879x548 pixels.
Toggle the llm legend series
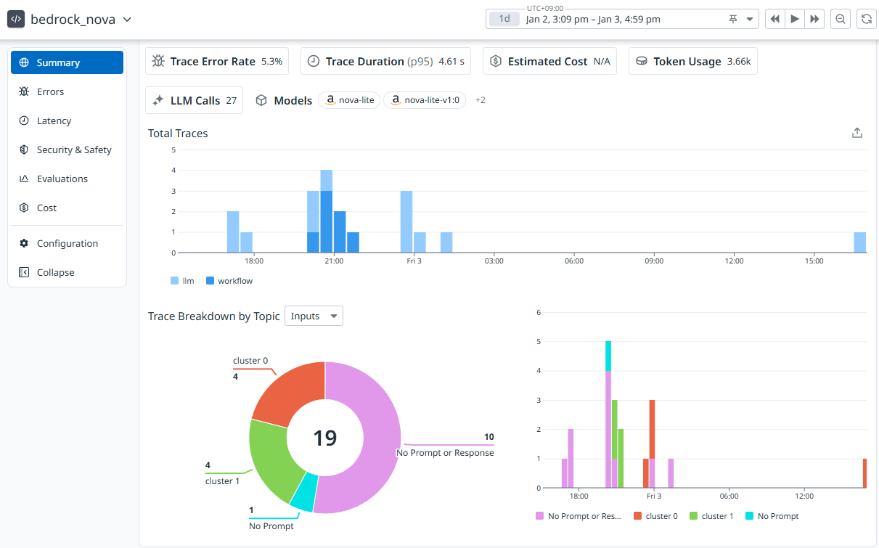(183, 280)
